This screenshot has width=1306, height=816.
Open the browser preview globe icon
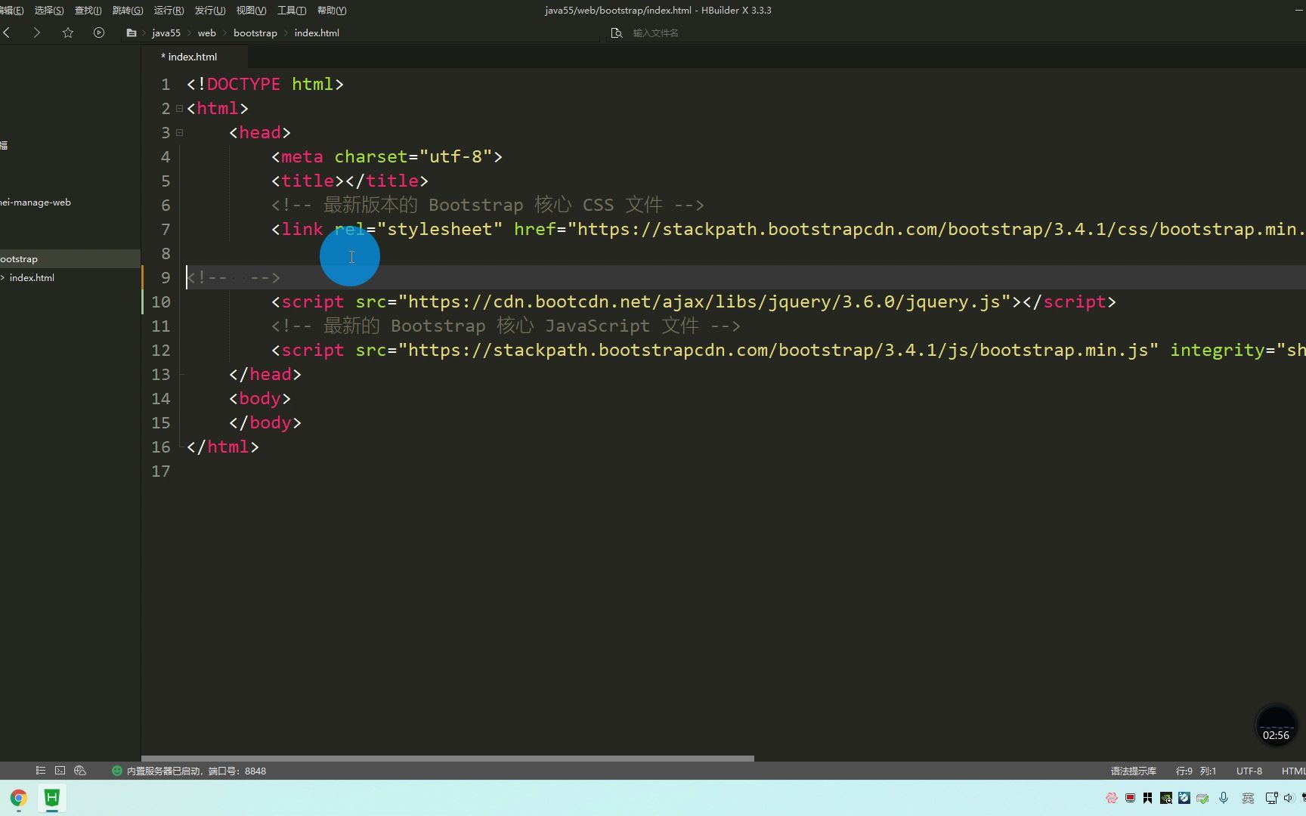[x=80, y=771]
